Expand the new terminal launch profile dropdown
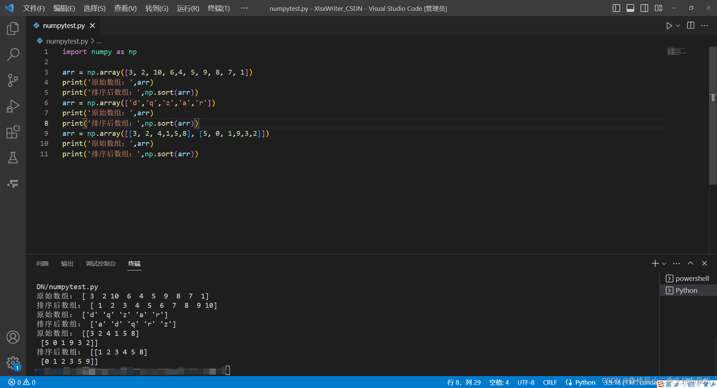The height and width of the screenshot is (388, 717). [x=664, y=263]
